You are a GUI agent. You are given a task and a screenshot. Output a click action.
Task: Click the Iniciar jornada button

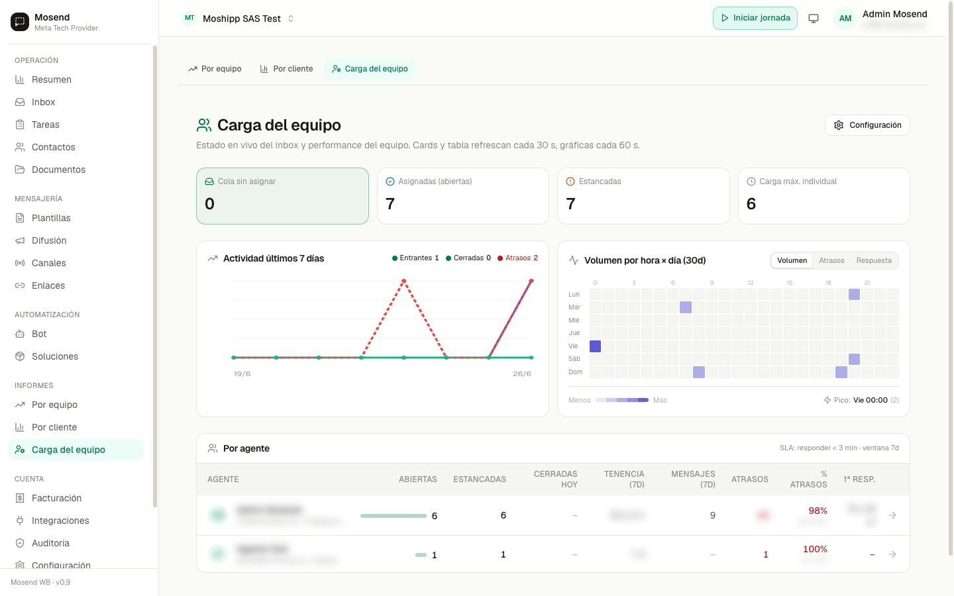755,18
